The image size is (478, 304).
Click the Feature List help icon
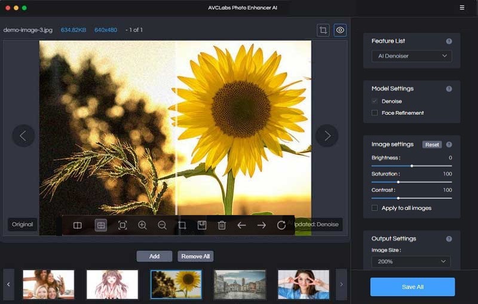pyautogui.click(x=449, y=41)
